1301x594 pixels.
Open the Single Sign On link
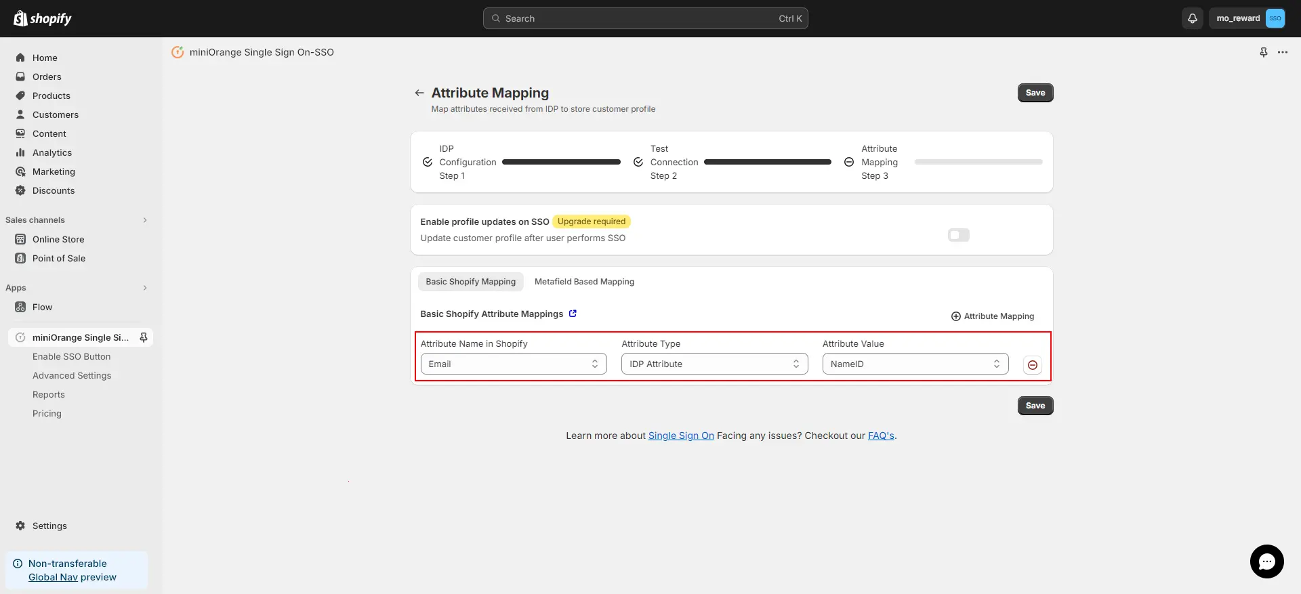(681, 436)
